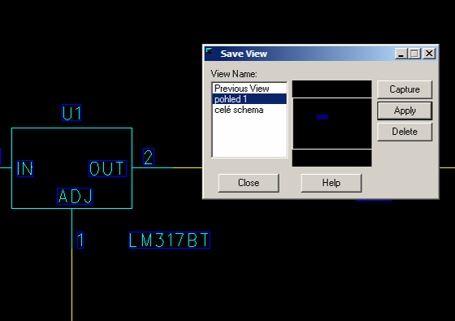Select the LM317BT part name label
The height and width of the screenshot is (321, 455).
pos(170,240)
